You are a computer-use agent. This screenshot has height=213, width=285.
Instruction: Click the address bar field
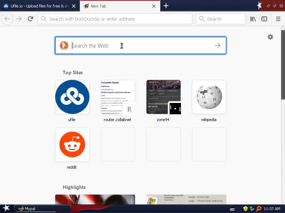115,19
